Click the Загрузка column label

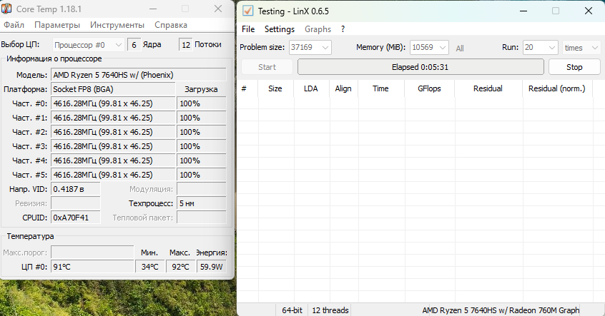tap(201, 89)
